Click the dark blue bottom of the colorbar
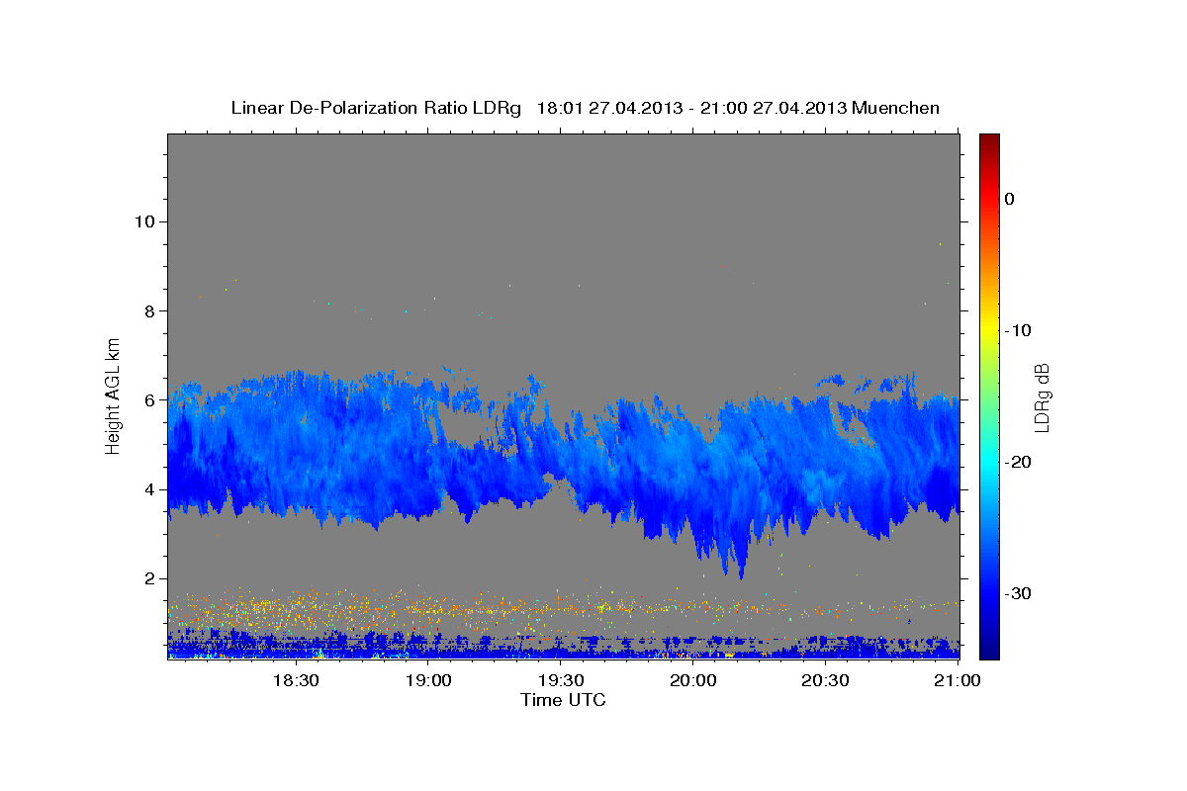 click(x=989, y=648)
